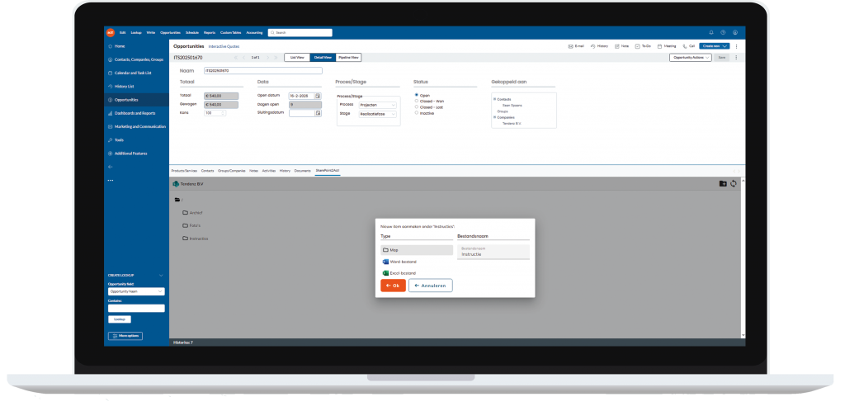Open calendar picker for Open datum
The width and height of the screenshot is (845, 411).
click(x=318, y=96)
